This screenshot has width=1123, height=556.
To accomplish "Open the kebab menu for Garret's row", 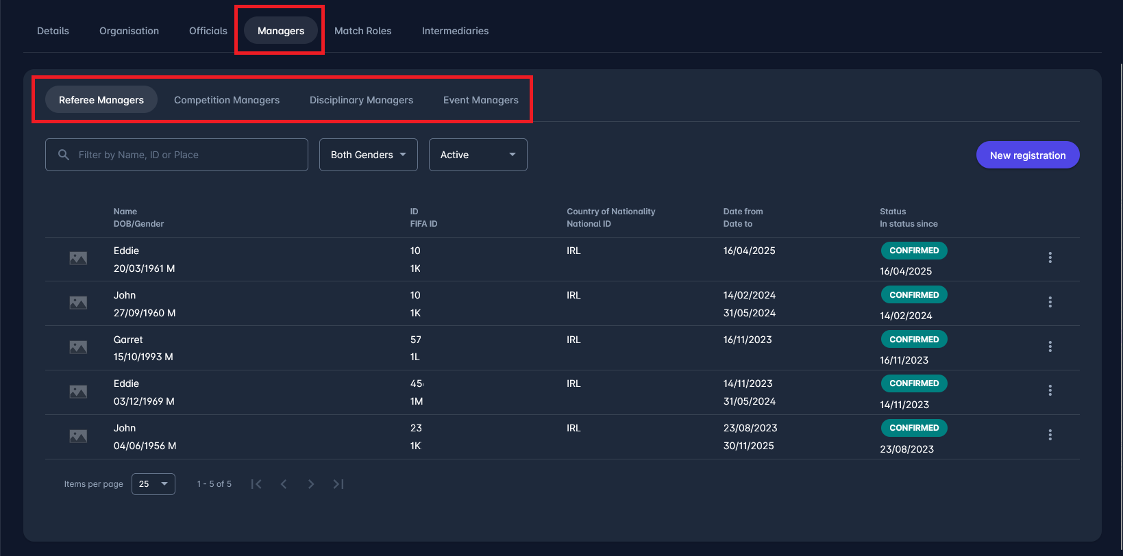I will coord(1050,346).
